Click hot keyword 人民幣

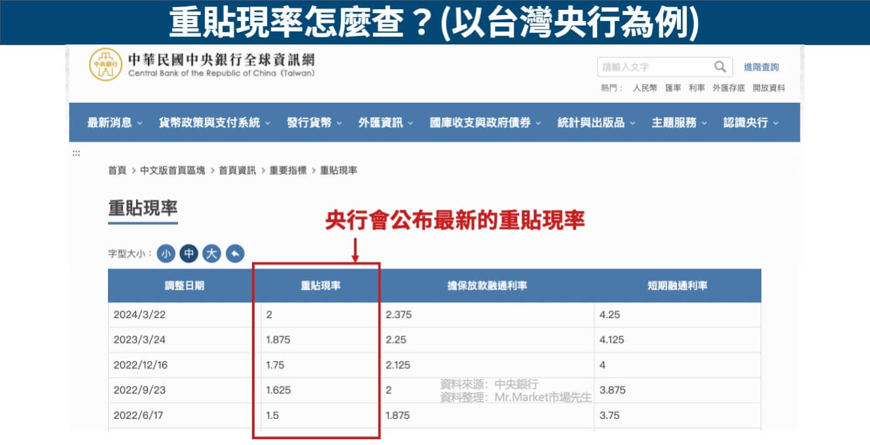645,88
